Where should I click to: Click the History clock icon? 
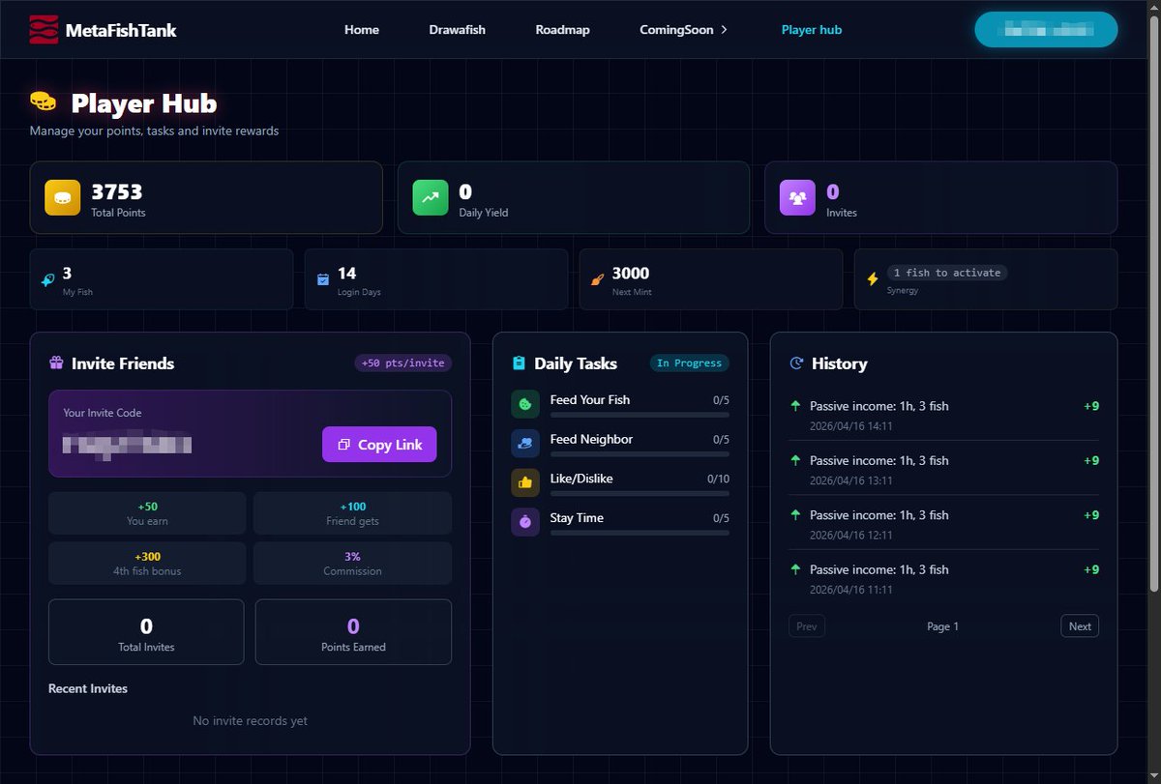[x=796, y=363]
